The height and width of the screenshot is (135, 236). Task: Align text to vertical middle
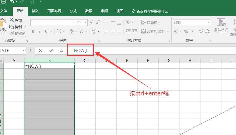[x=113, y=22]
